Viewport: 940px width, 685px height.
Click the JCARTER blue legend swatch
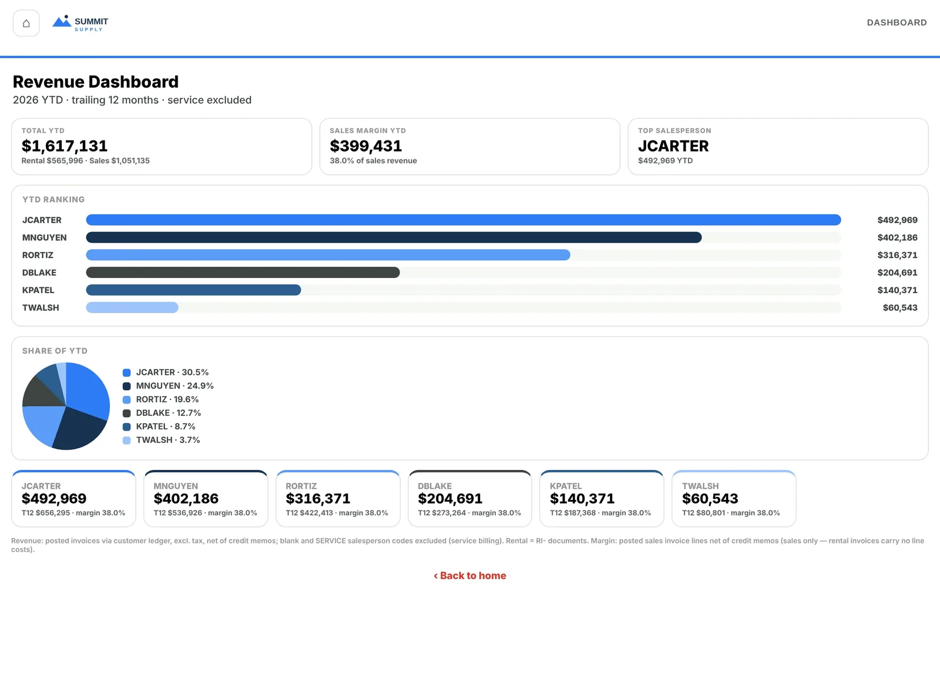(126, 372)
